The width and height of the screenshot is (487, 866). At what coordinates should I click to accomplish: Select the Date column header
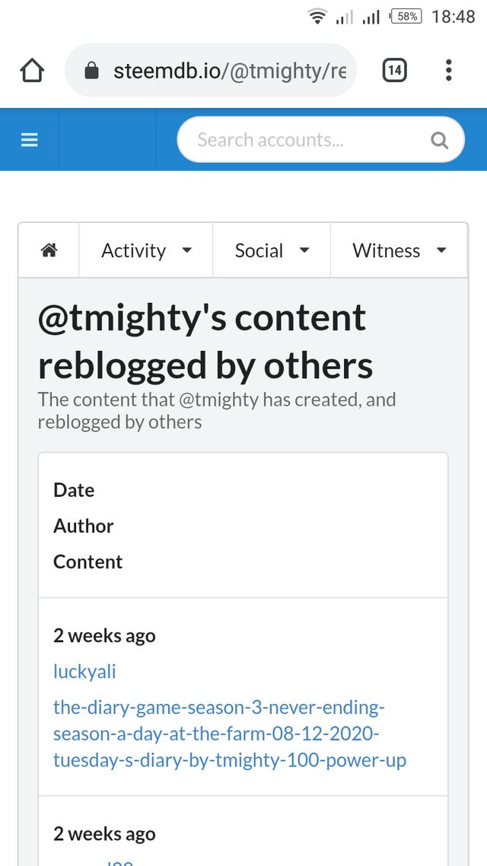[x=74, y=490]
